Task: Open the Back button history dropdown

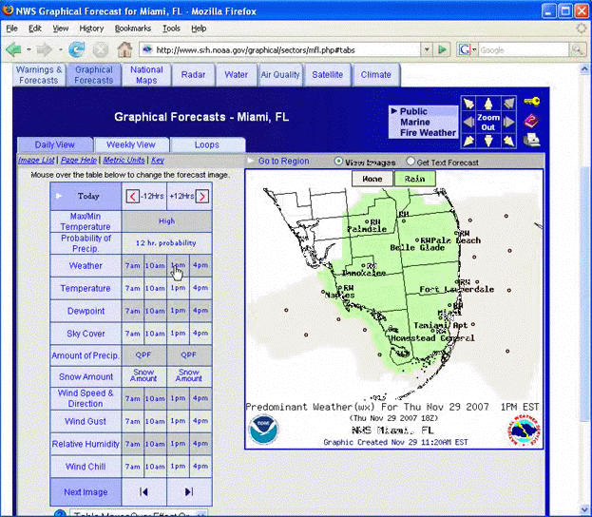Action: point(29,49)
